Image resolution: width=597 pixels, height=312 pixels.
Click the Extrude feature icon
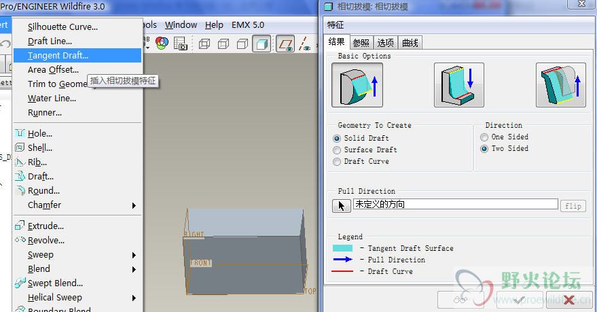pos(20,226)
